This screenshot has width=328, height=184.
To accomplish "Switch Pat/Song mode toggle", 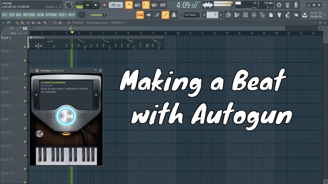I will (79, 5).
